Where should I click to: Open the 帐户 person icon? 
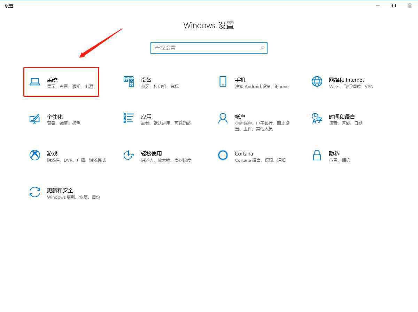click(223, 118)
